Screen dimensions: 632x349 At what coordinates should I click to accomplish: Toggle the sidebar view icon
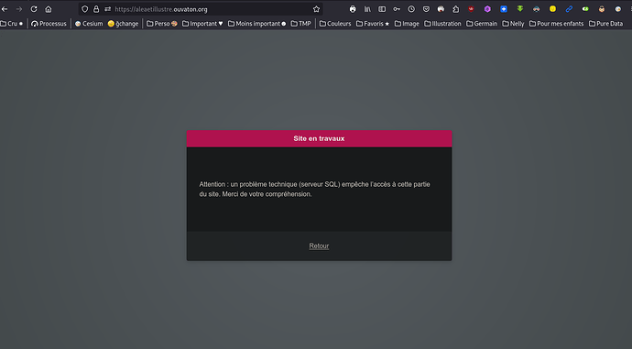382,9
